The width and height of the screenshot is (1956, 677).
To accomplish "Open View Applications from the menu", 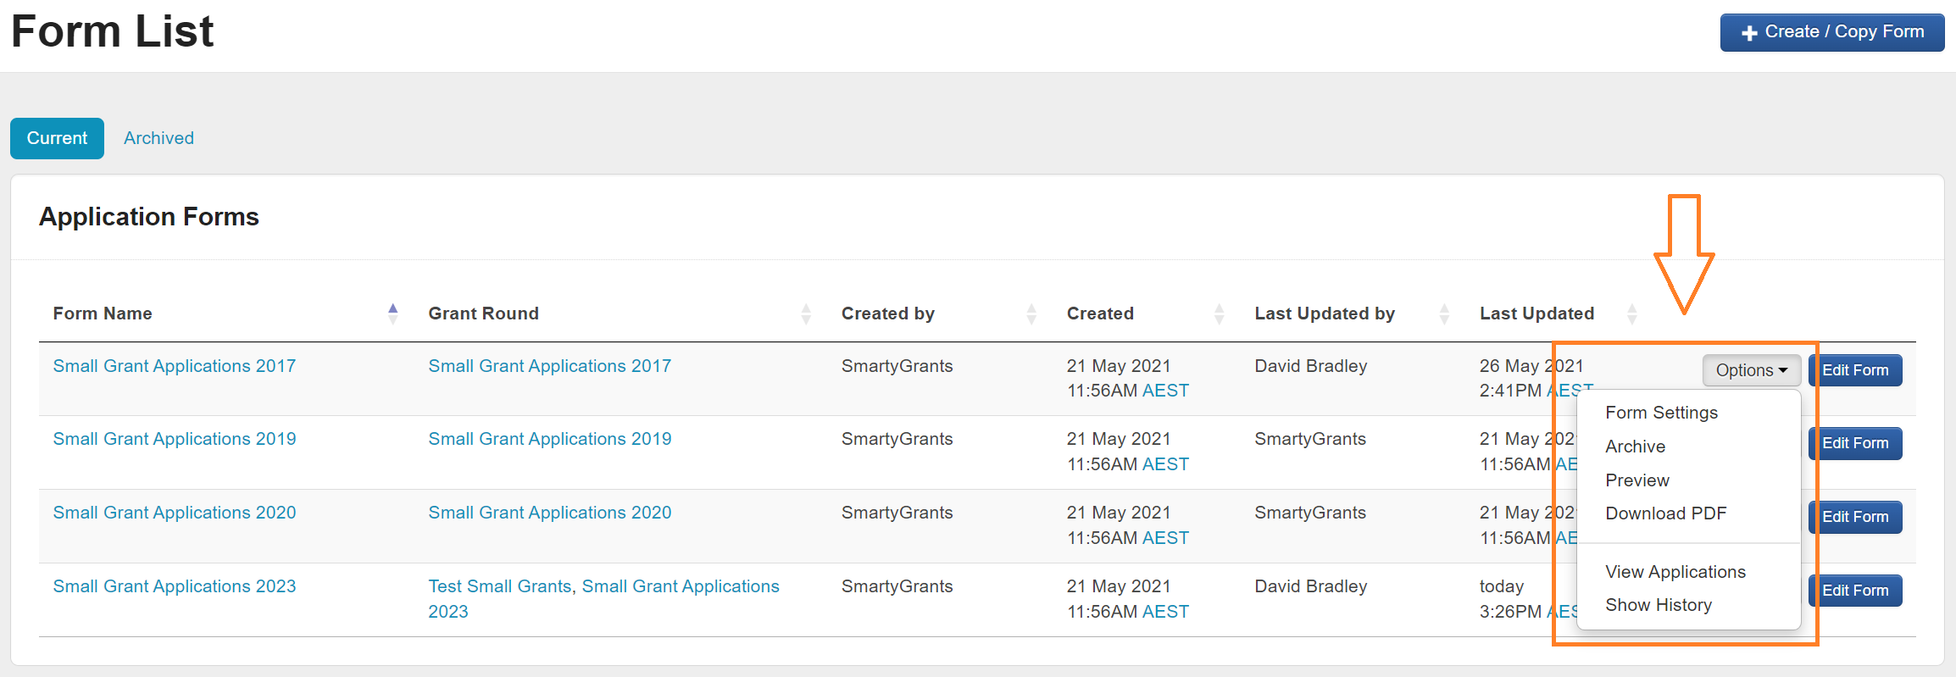I will tap(1675, 572).
